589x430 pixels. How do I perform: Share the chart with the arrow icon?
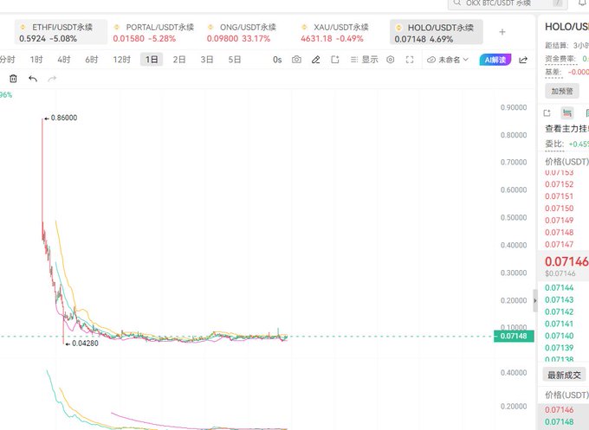(523, 60)
